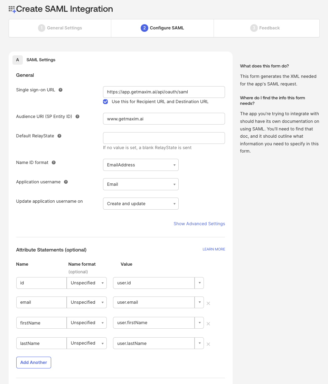Open the user.id value dropdown
The image size is (328, 384).
pos(199,283)
